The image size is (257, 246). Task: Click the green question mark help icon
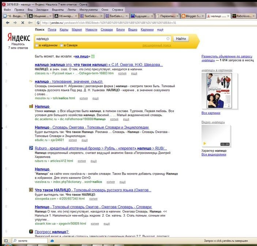[x=93, y=56]
